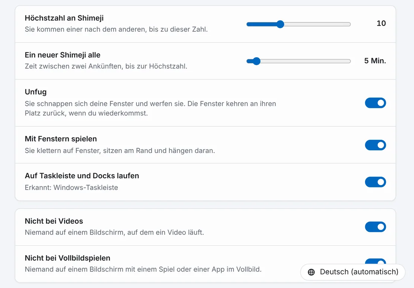This screenshot has width=414, height=288.
Task: Click description 'Niemand auf einem Bildschirm, auf dem ein Video läuft'
Action: tap(114, 233)
